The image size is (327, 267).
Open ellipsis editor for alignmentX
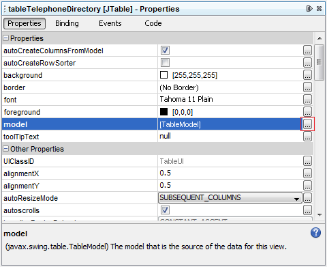click(x=307, y=173)
